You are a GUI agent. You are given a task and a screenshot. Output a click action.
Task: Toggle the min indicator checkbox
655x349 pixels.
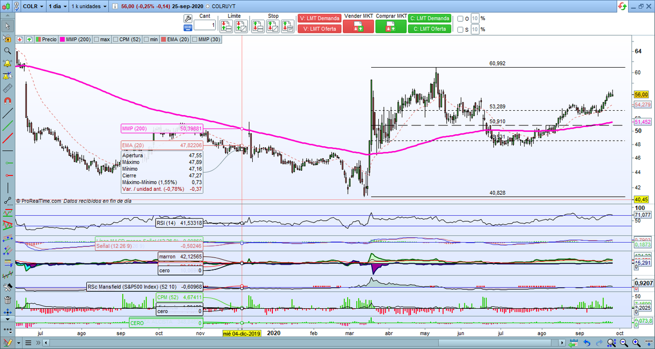[147, 39]
